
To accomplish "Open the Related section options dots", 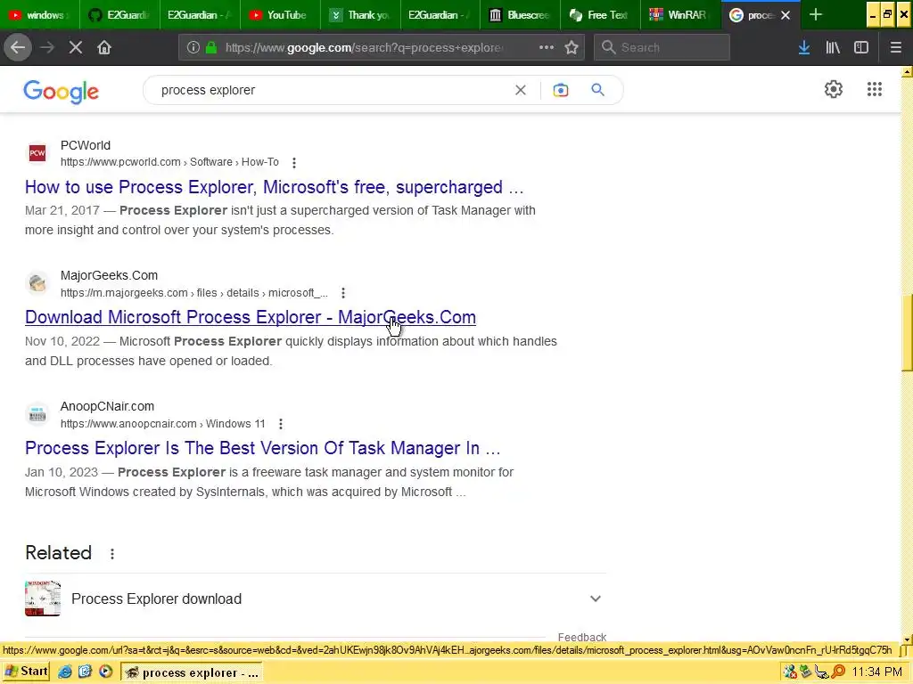I will tap(112, 554).
